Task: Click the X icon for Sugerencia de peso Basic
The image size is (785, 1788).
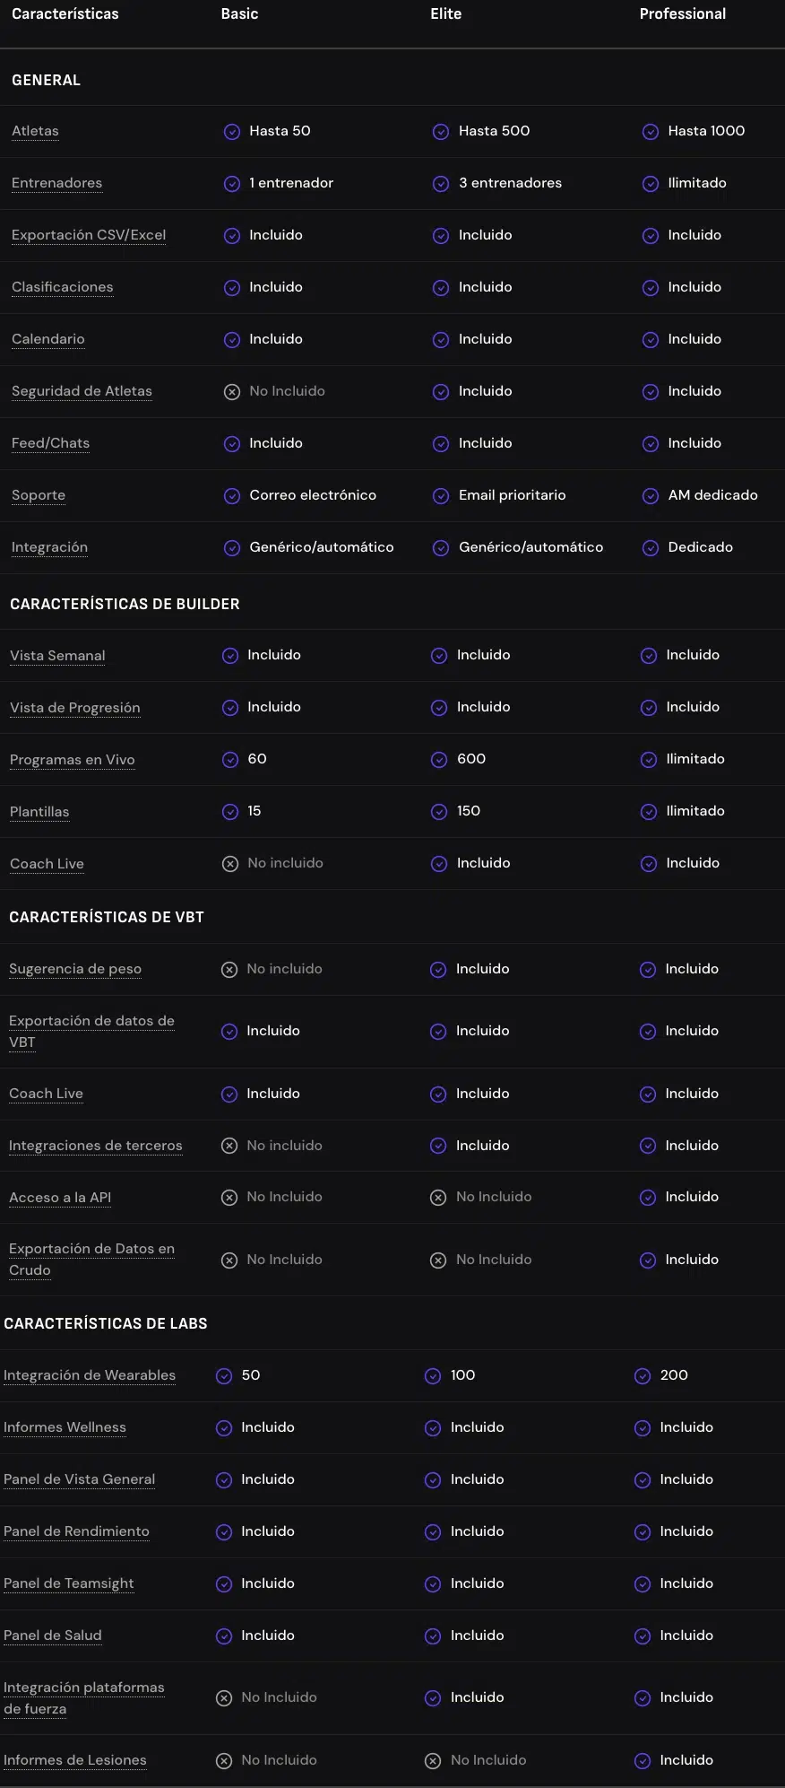Action: [229, 970]
